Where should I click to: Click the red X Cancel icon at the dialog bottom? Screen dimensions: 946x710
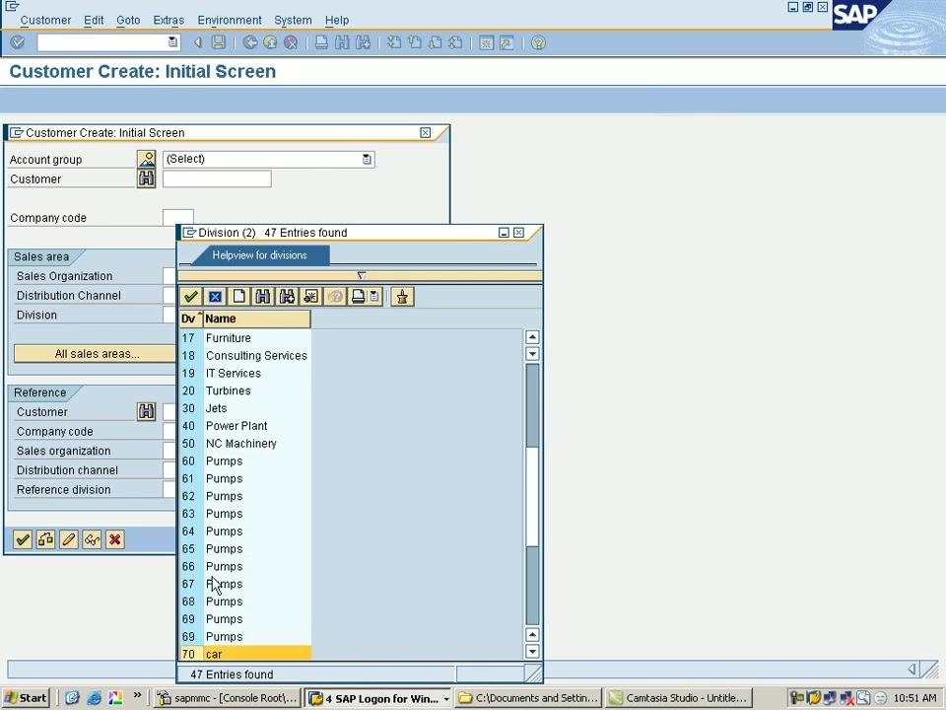(x=114, y=538)
